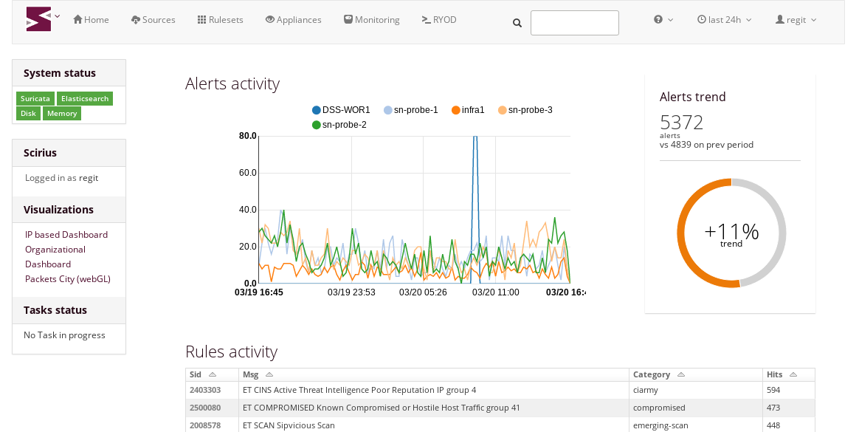Toggle the sn-probe-2 legend series
The image size is (859, 432).
(x=339, y=125)
